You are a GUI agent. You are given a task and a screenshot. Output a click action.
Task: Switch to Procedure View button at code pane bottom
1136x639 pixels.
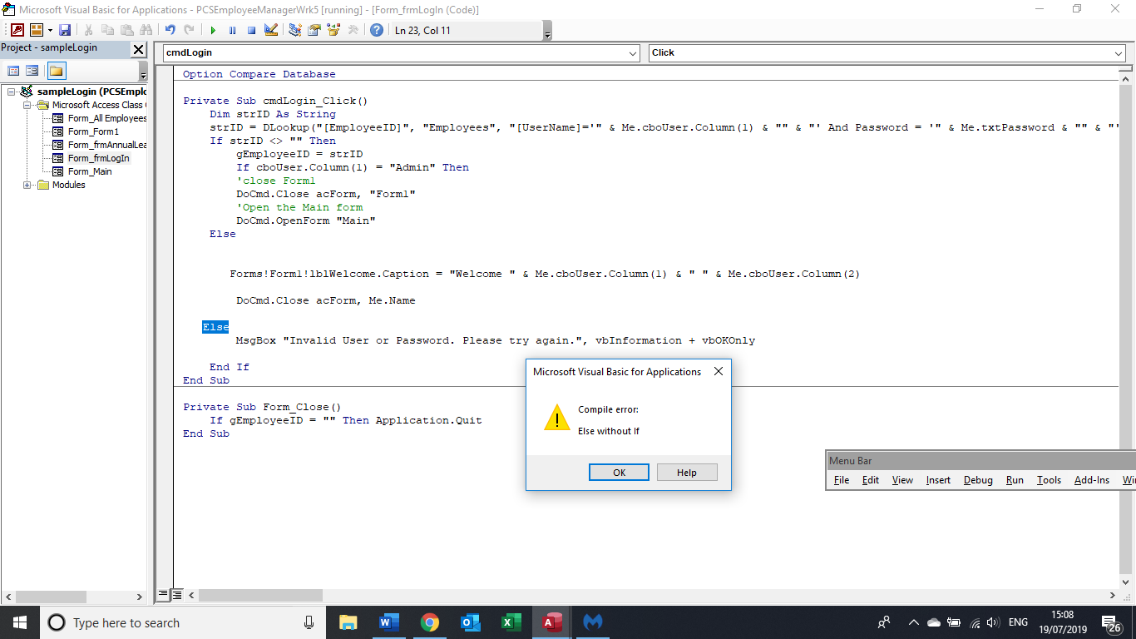(163, 595)
